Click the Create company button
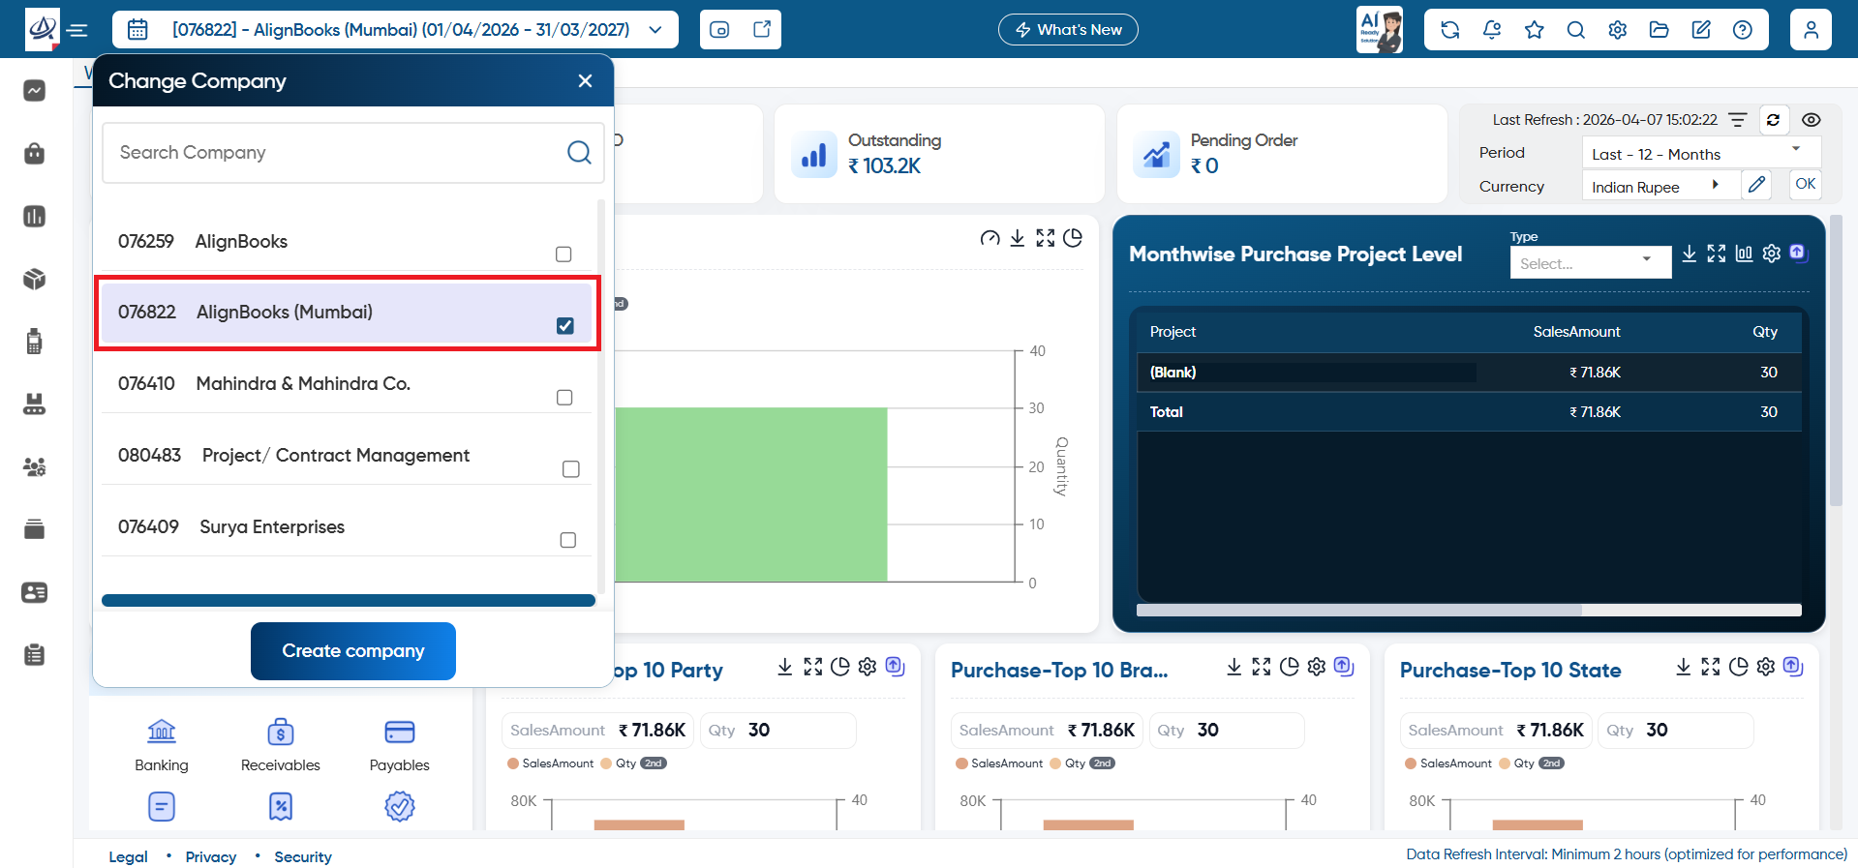This screenshot has height=868, width=1858. pos(353,651)
